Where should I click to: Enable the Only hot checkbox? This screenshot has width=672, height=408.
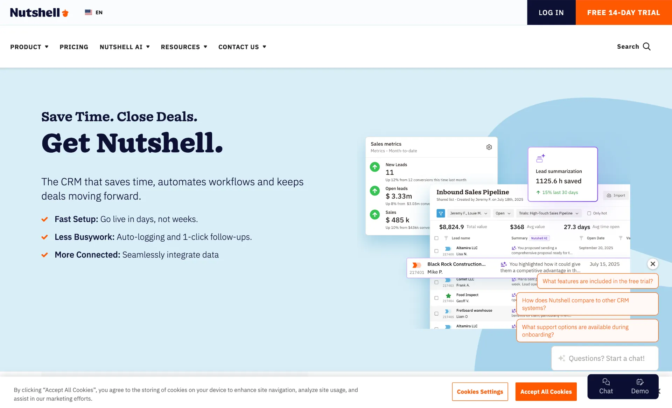589,213
